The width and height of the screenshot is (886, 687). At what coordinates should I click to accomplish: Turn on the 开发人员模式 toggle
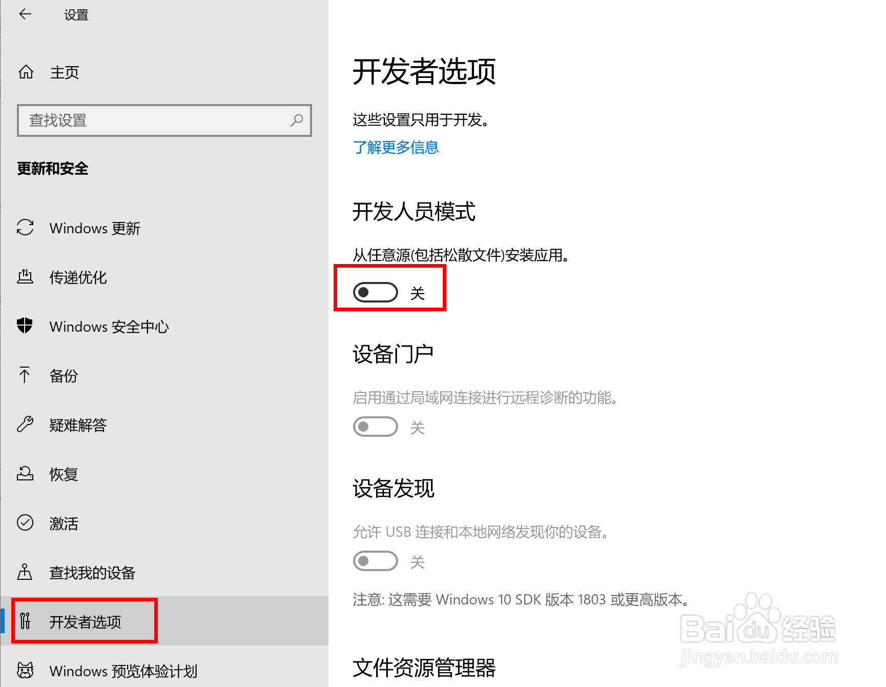(376, 292)
